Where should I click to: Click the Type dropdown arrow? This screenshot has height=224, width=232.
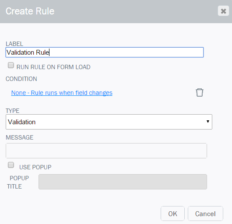(208, 122)
